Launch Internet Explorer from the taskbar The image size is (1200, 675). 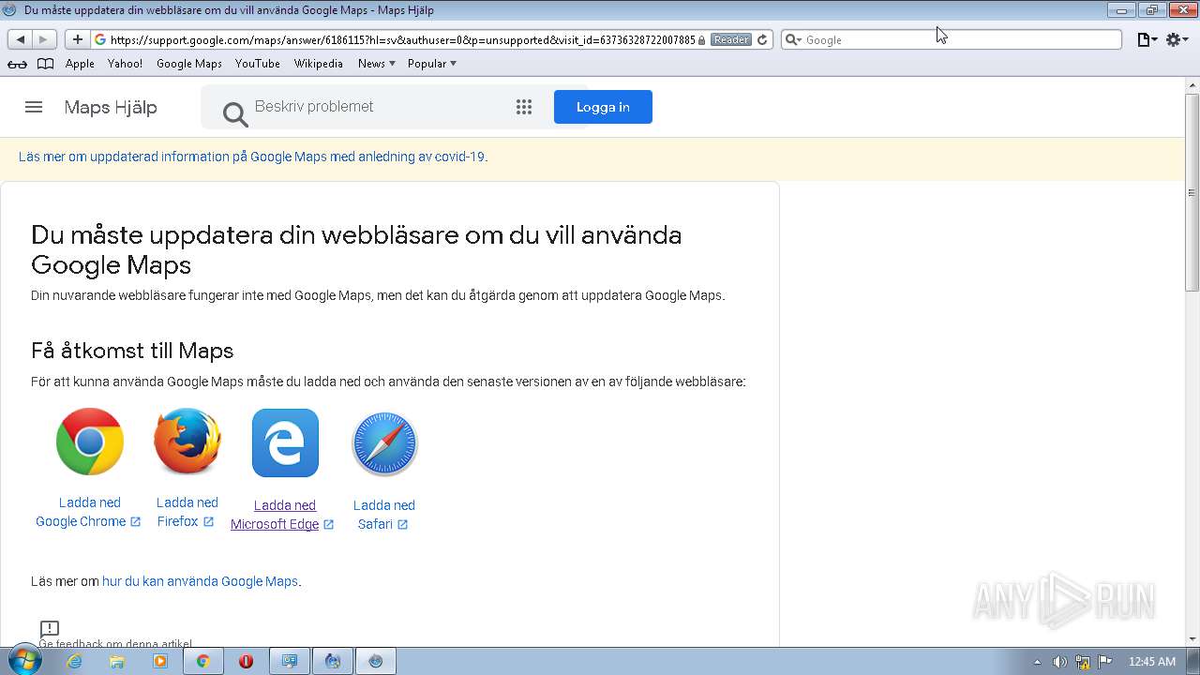74,661
